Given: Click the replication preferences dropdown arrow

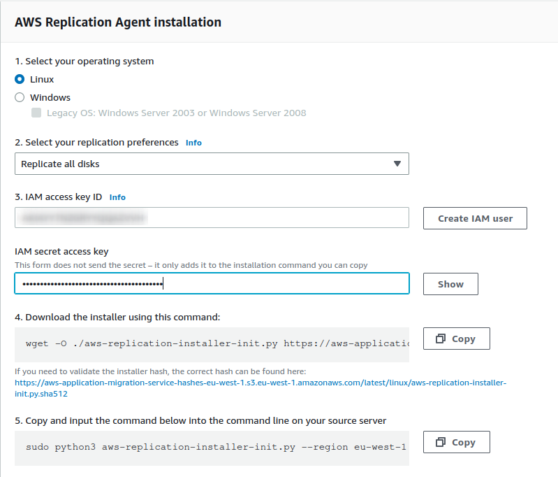Looking at the screenshot, I should pyautogui.click(x=397, y=164).
